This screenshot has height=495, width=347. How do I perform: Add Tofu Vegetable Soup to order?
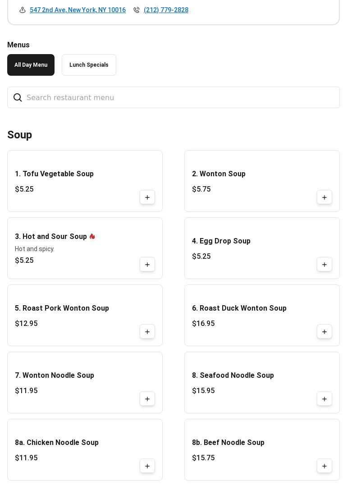pos(147,197)
